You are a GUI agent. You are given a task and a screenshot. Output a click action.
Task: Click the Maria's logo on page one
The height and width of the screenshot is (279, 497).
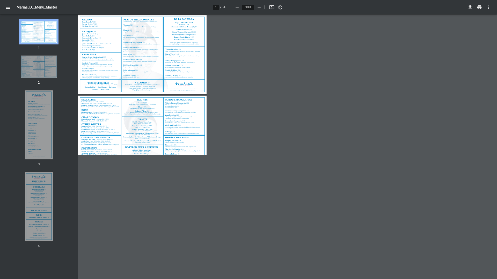184,84
